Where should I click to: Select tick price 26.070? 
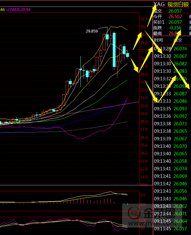[180, 146]
